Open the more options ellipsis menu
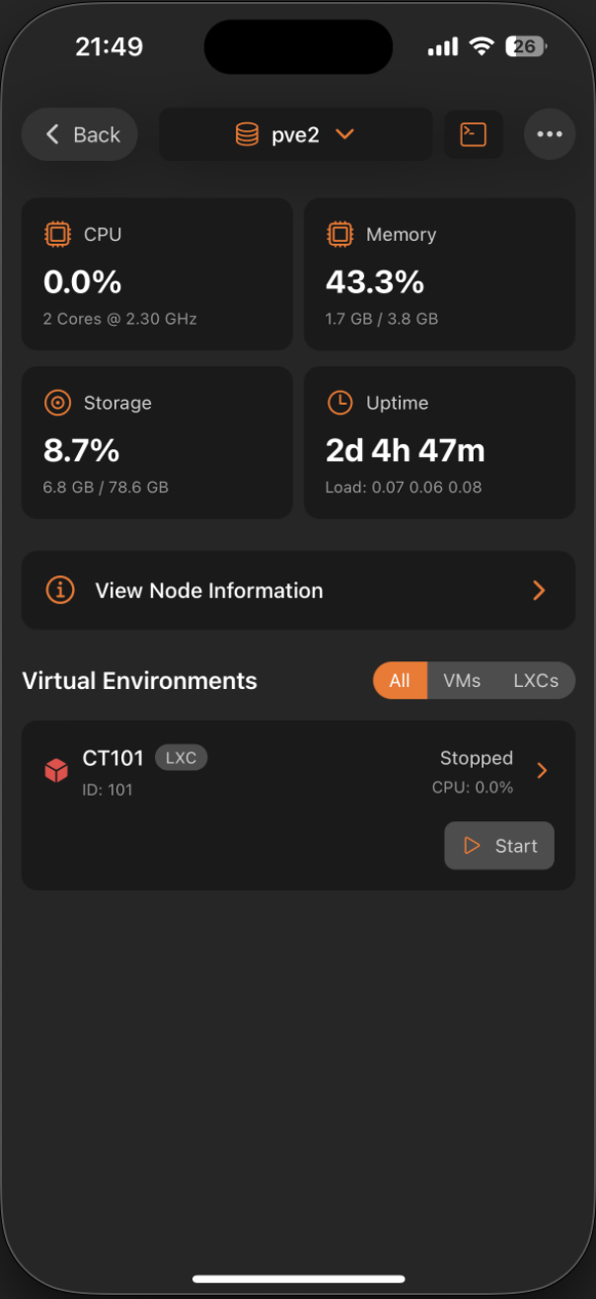This screenshot has height=1299, width=596. tap(550, 134)
